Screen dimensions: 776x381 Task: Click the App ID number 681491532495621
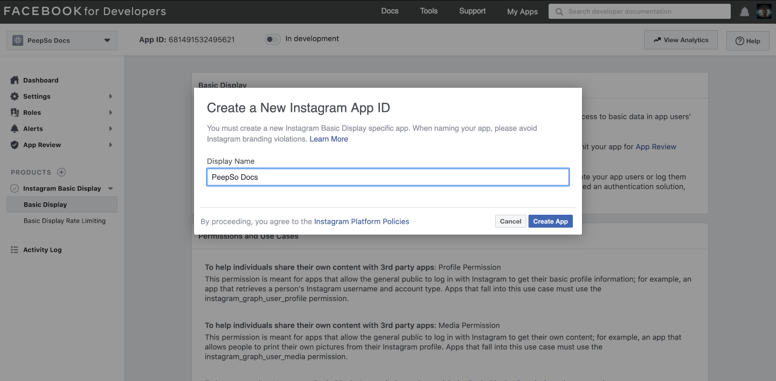coord(202,39)
